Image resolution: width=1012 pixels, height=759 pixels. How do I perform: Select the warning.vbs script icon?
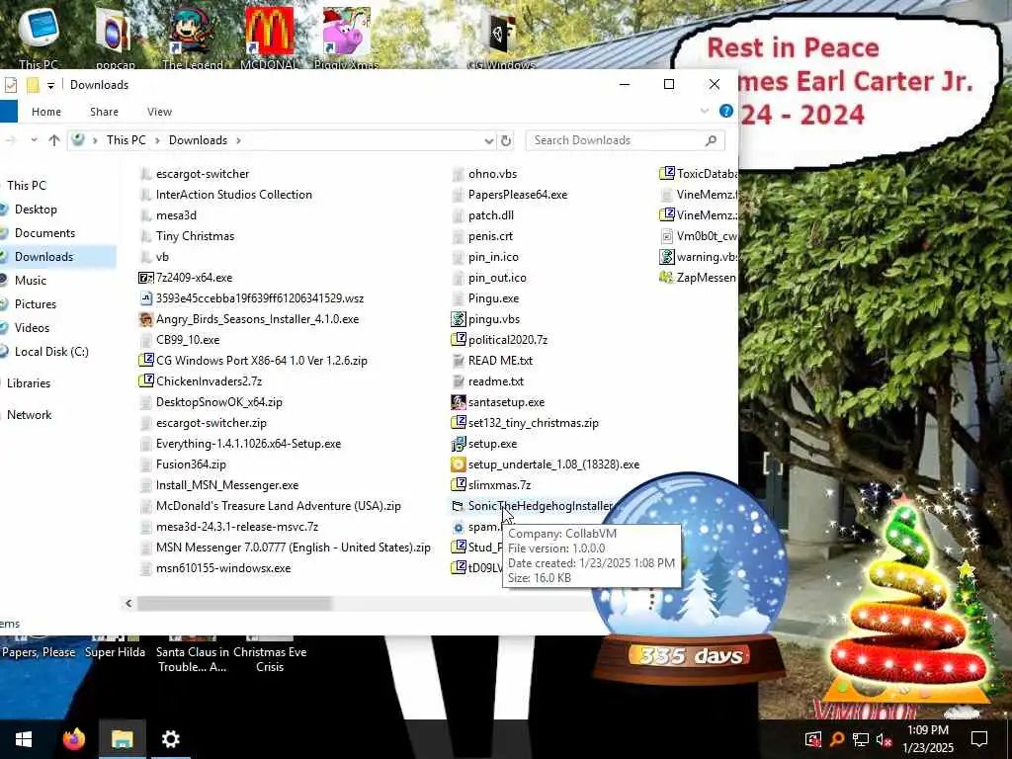(x=667, y=257)
